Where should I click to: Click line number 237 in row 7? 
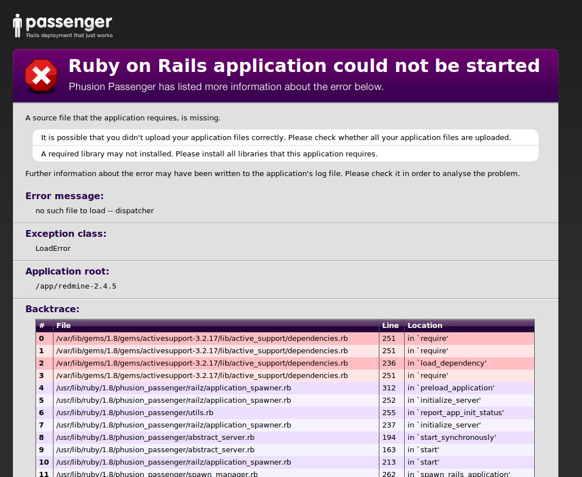point(389,425)
